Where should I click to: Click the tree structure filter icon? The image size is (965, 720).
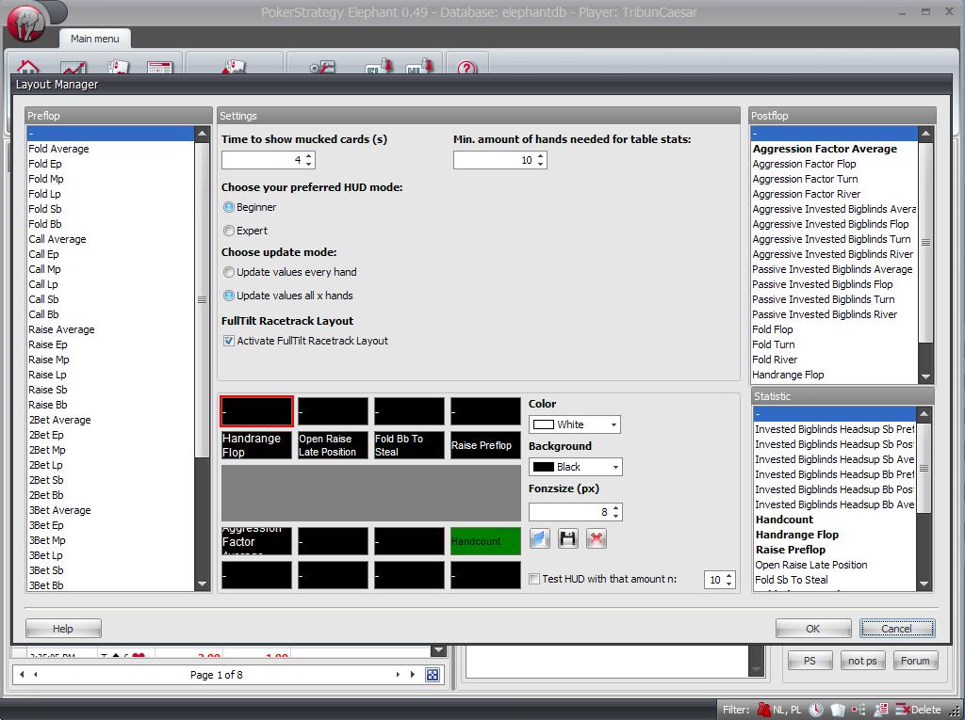pos(858,710)
